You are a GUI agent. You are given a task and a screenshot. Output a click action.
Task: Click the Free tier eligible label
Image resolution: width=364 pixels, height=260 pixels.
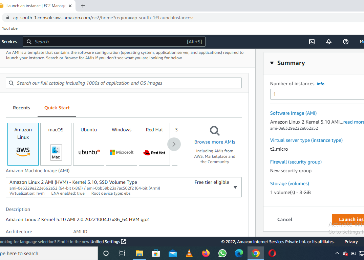tap(212, 182)
